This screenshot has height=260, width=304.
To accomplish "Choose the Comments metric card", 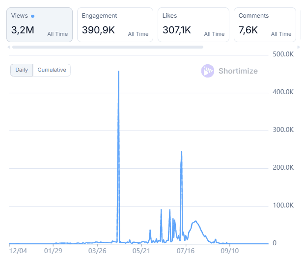I will (x=265, y=25).
